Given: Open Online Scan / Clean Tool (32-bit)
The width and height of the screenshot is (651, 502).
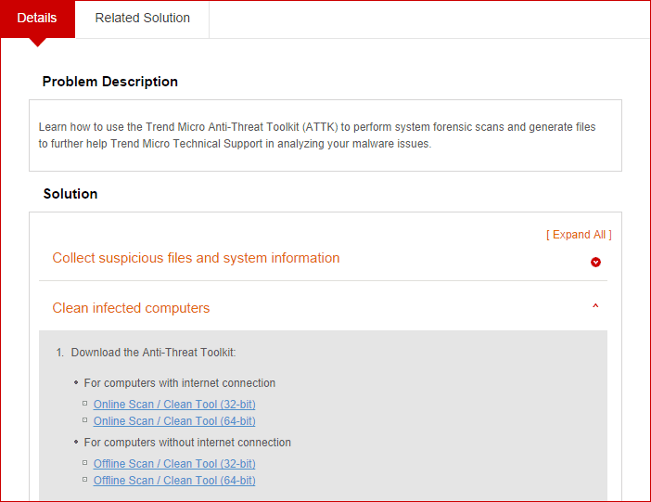Looking at the screenshot, I should click(174, 405).
